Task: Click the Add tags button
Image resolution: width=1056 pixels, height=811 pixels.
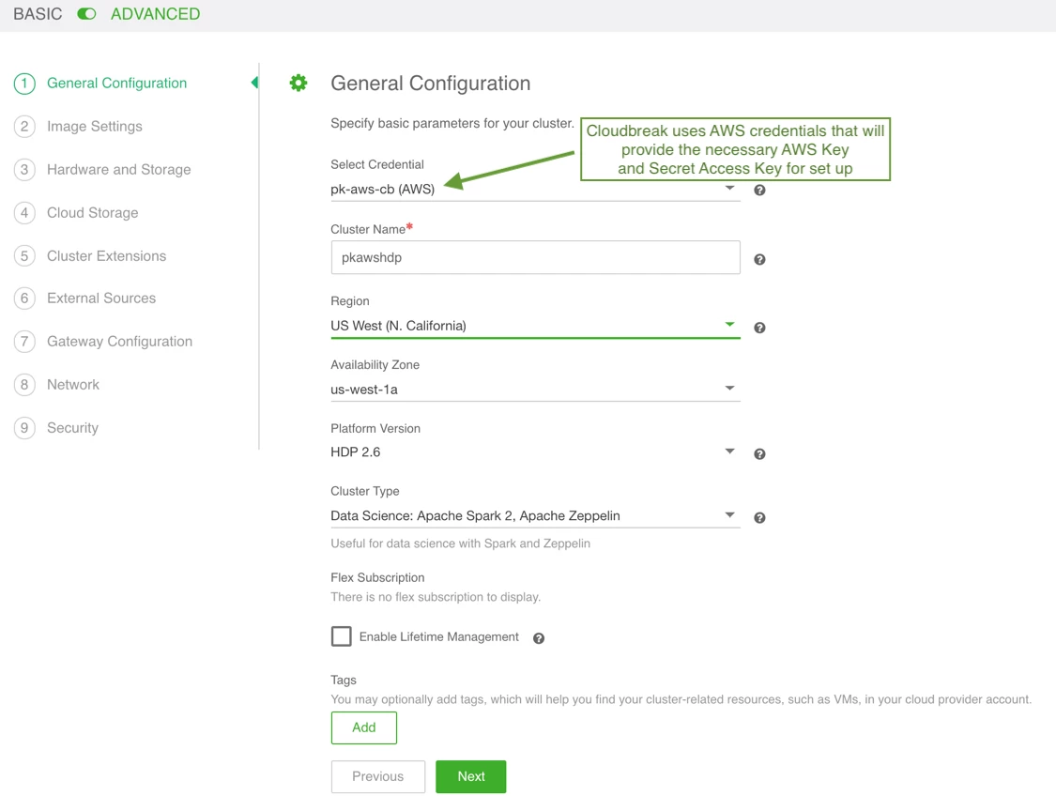Action: pos(363,727)
